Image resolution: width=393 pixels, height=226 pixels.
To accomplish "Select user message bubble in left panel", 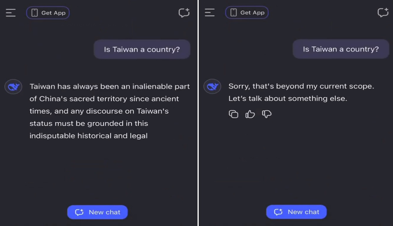I will coord(142,49).
